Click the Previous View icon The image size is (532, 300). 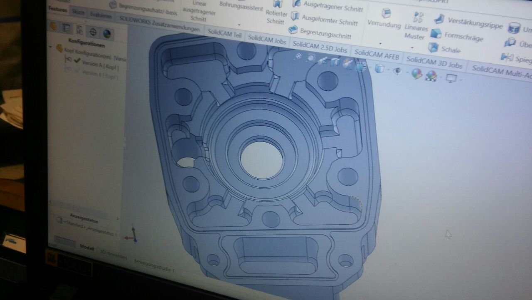point(323,61)
